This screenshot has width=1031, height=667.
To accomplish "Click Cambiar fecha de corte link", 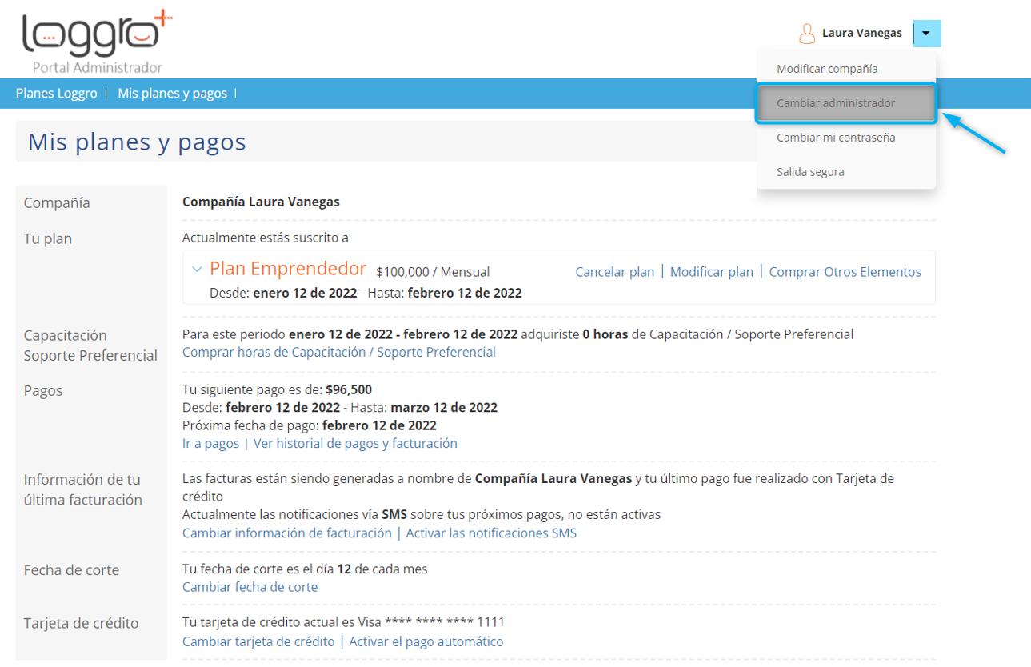I will (x=250, y=587).
